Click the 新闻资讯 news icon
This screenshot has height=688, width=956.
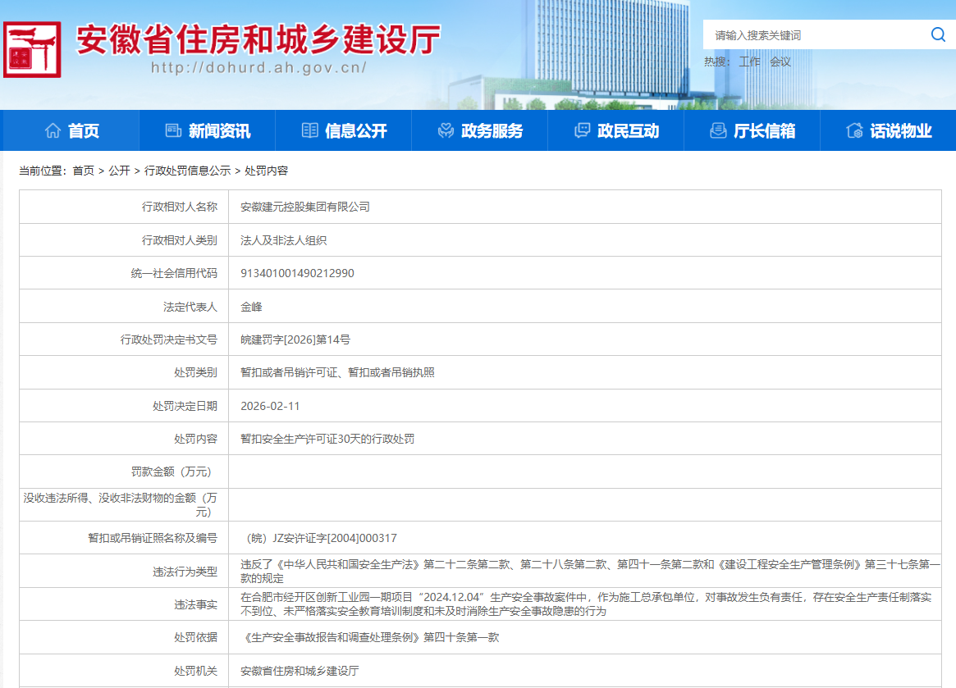click(x=173, y=130)
